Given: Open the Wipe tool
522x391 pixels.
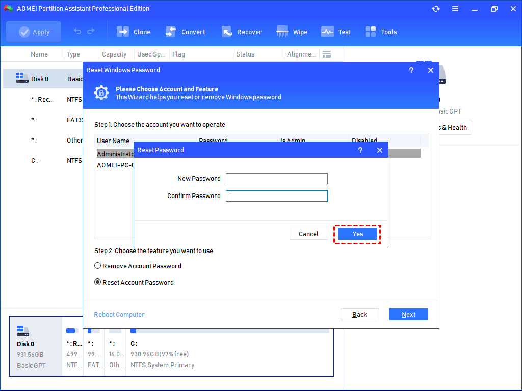Looking at the screenshot, I should coord(292,31).
